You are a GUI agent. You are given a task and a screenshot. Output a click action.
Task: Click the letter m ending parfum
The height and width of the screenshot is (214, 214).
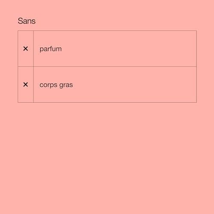pos(59,49)
